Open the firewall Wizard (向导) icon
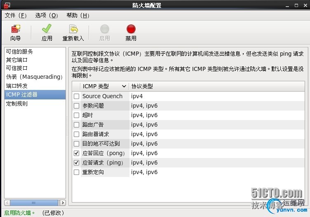The width and height of the screenshot is (310, 217). pyautogui.click(x=16, y=29)
